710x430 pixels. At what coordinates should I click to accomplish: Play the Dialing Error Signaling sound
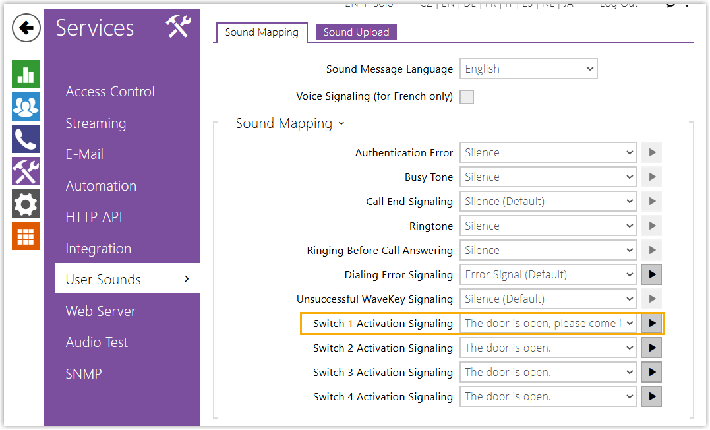point(651,274)
